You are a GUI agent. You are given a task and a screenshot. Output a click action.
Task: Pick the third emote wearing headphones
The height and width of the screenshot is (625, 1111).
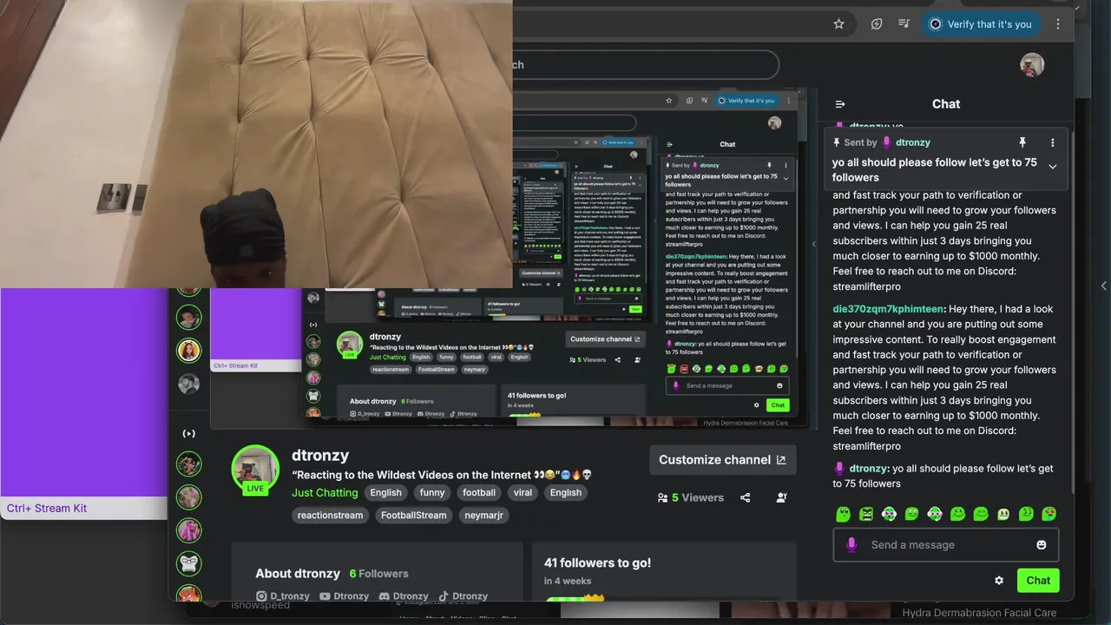pos(889,514)
